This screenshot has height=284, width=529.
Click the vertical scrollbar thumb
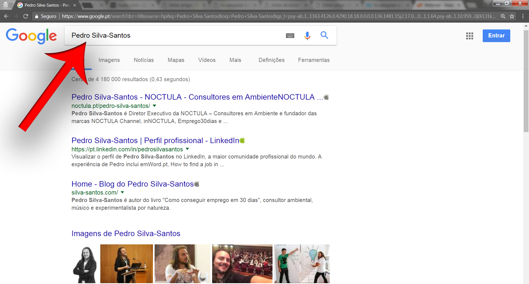pos(526,81)
